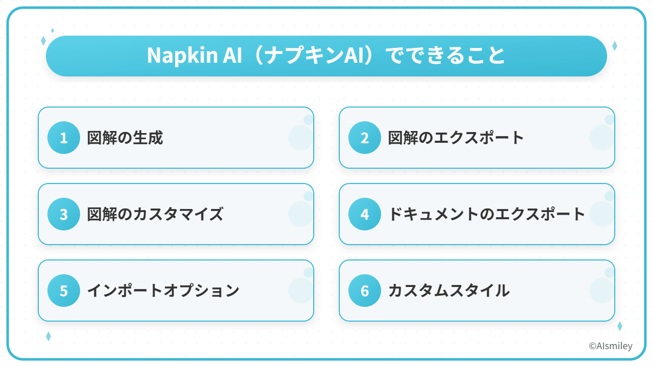Click the diamond sparkle right of title banner

pos(615,46)
